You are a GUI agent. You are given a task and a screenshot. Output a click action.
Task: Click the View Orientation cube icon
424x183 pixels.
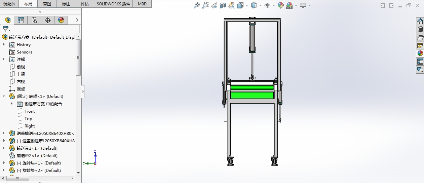(x=240, y=5)
